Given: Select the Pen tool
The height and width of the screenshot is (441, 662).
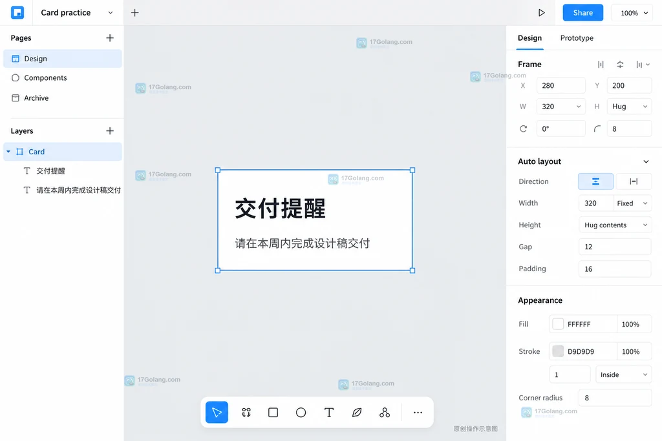Looking at the screenshot, I should pos(357,413).
